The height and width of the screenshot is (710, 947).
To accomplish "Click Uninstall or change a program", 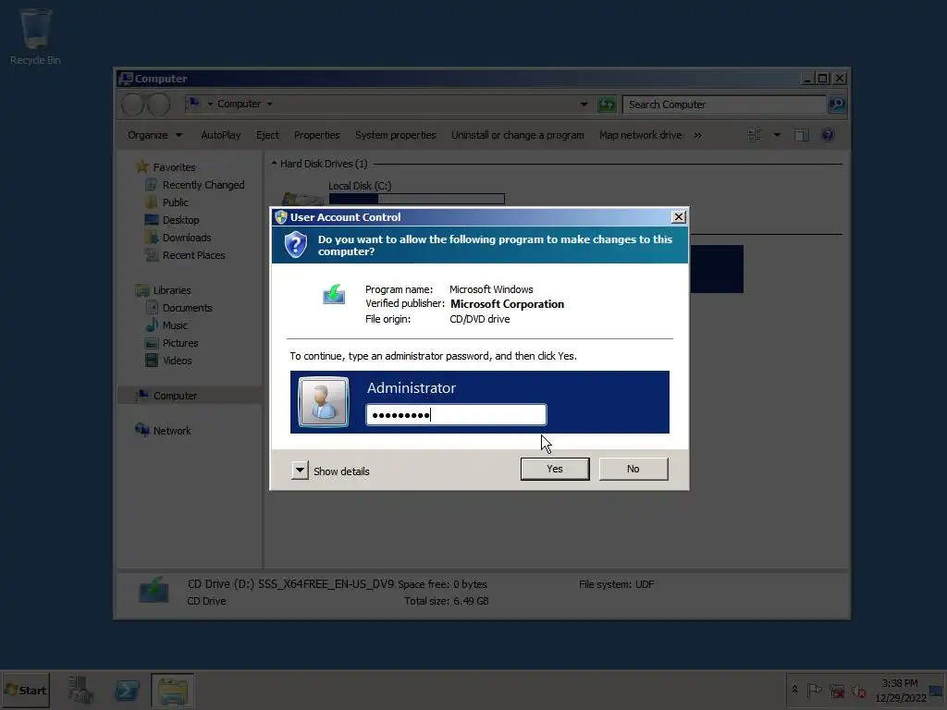I will [518, 135].
